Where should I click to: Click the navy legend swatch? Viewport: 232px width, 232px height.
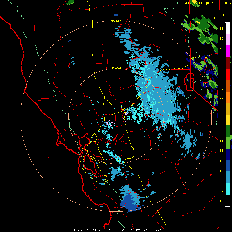click(x=228, y=154)
